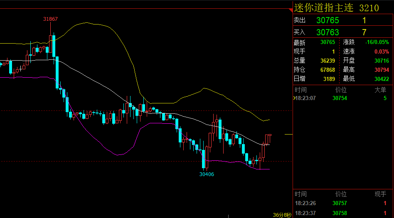Click the 31867 high price label
Viewport: 394px width, 218px height.
tap(50, 19)
